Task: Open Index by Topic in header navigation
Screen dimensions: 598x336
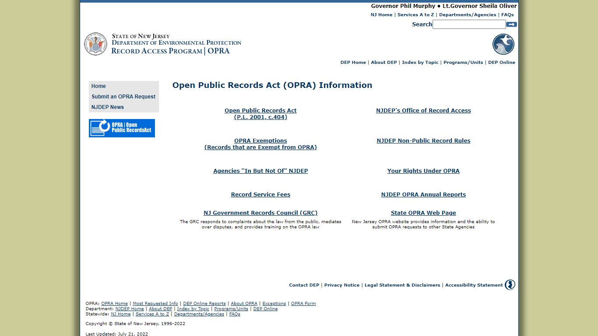Action: point(420,63)
